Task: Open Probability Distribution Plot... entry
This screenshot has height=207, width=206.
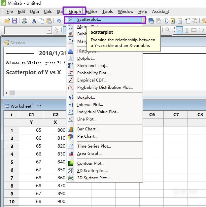Action: [104, 87]
